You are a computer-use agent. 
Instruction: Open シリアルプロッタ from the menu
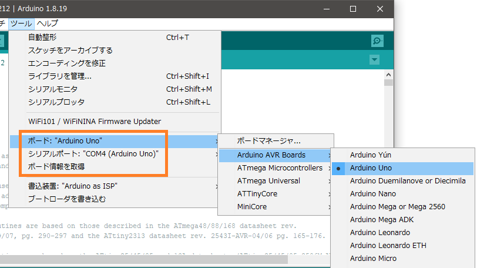pyautogui.click(x=115, y=102)
